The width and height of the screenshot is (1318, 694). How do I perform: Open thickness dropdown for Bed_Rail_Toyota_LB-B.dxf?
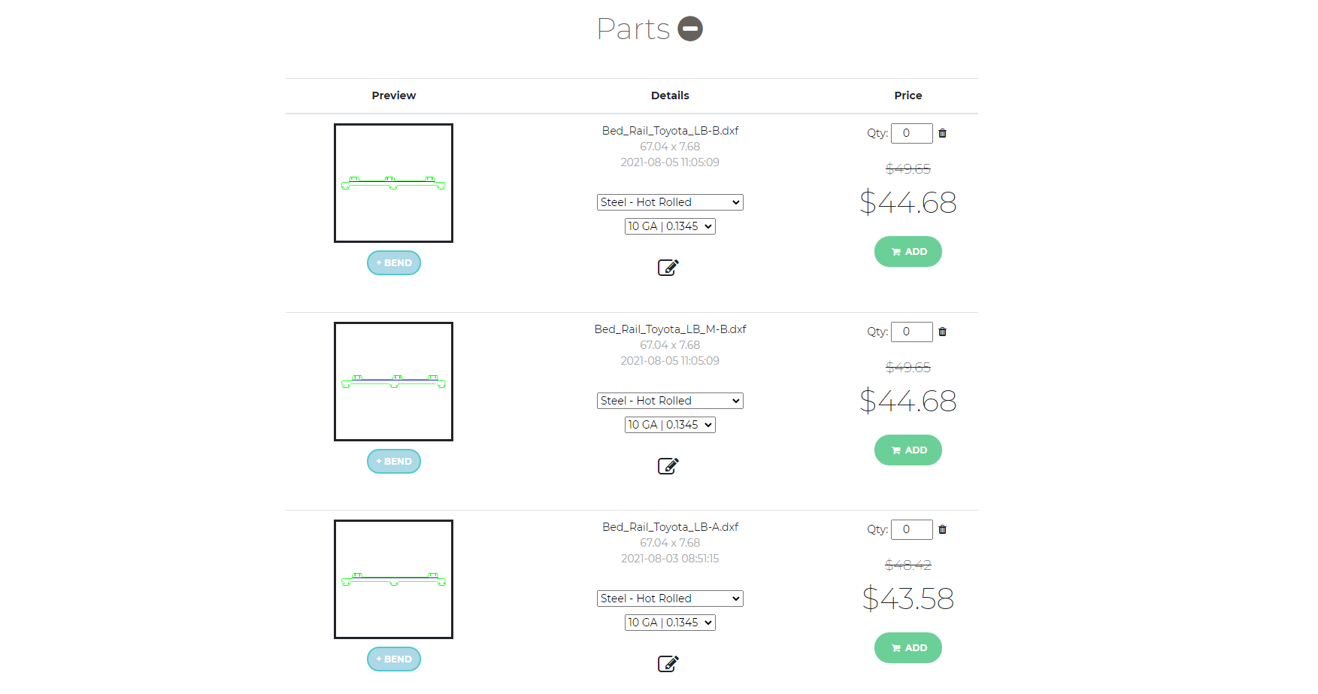pyautogui.click(x=670, y=226)
